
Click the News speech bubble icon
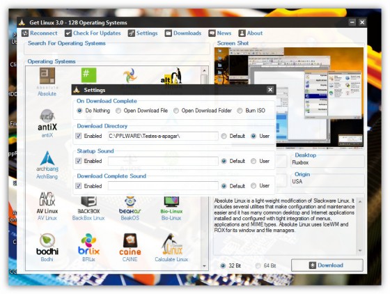pos(212,33)
